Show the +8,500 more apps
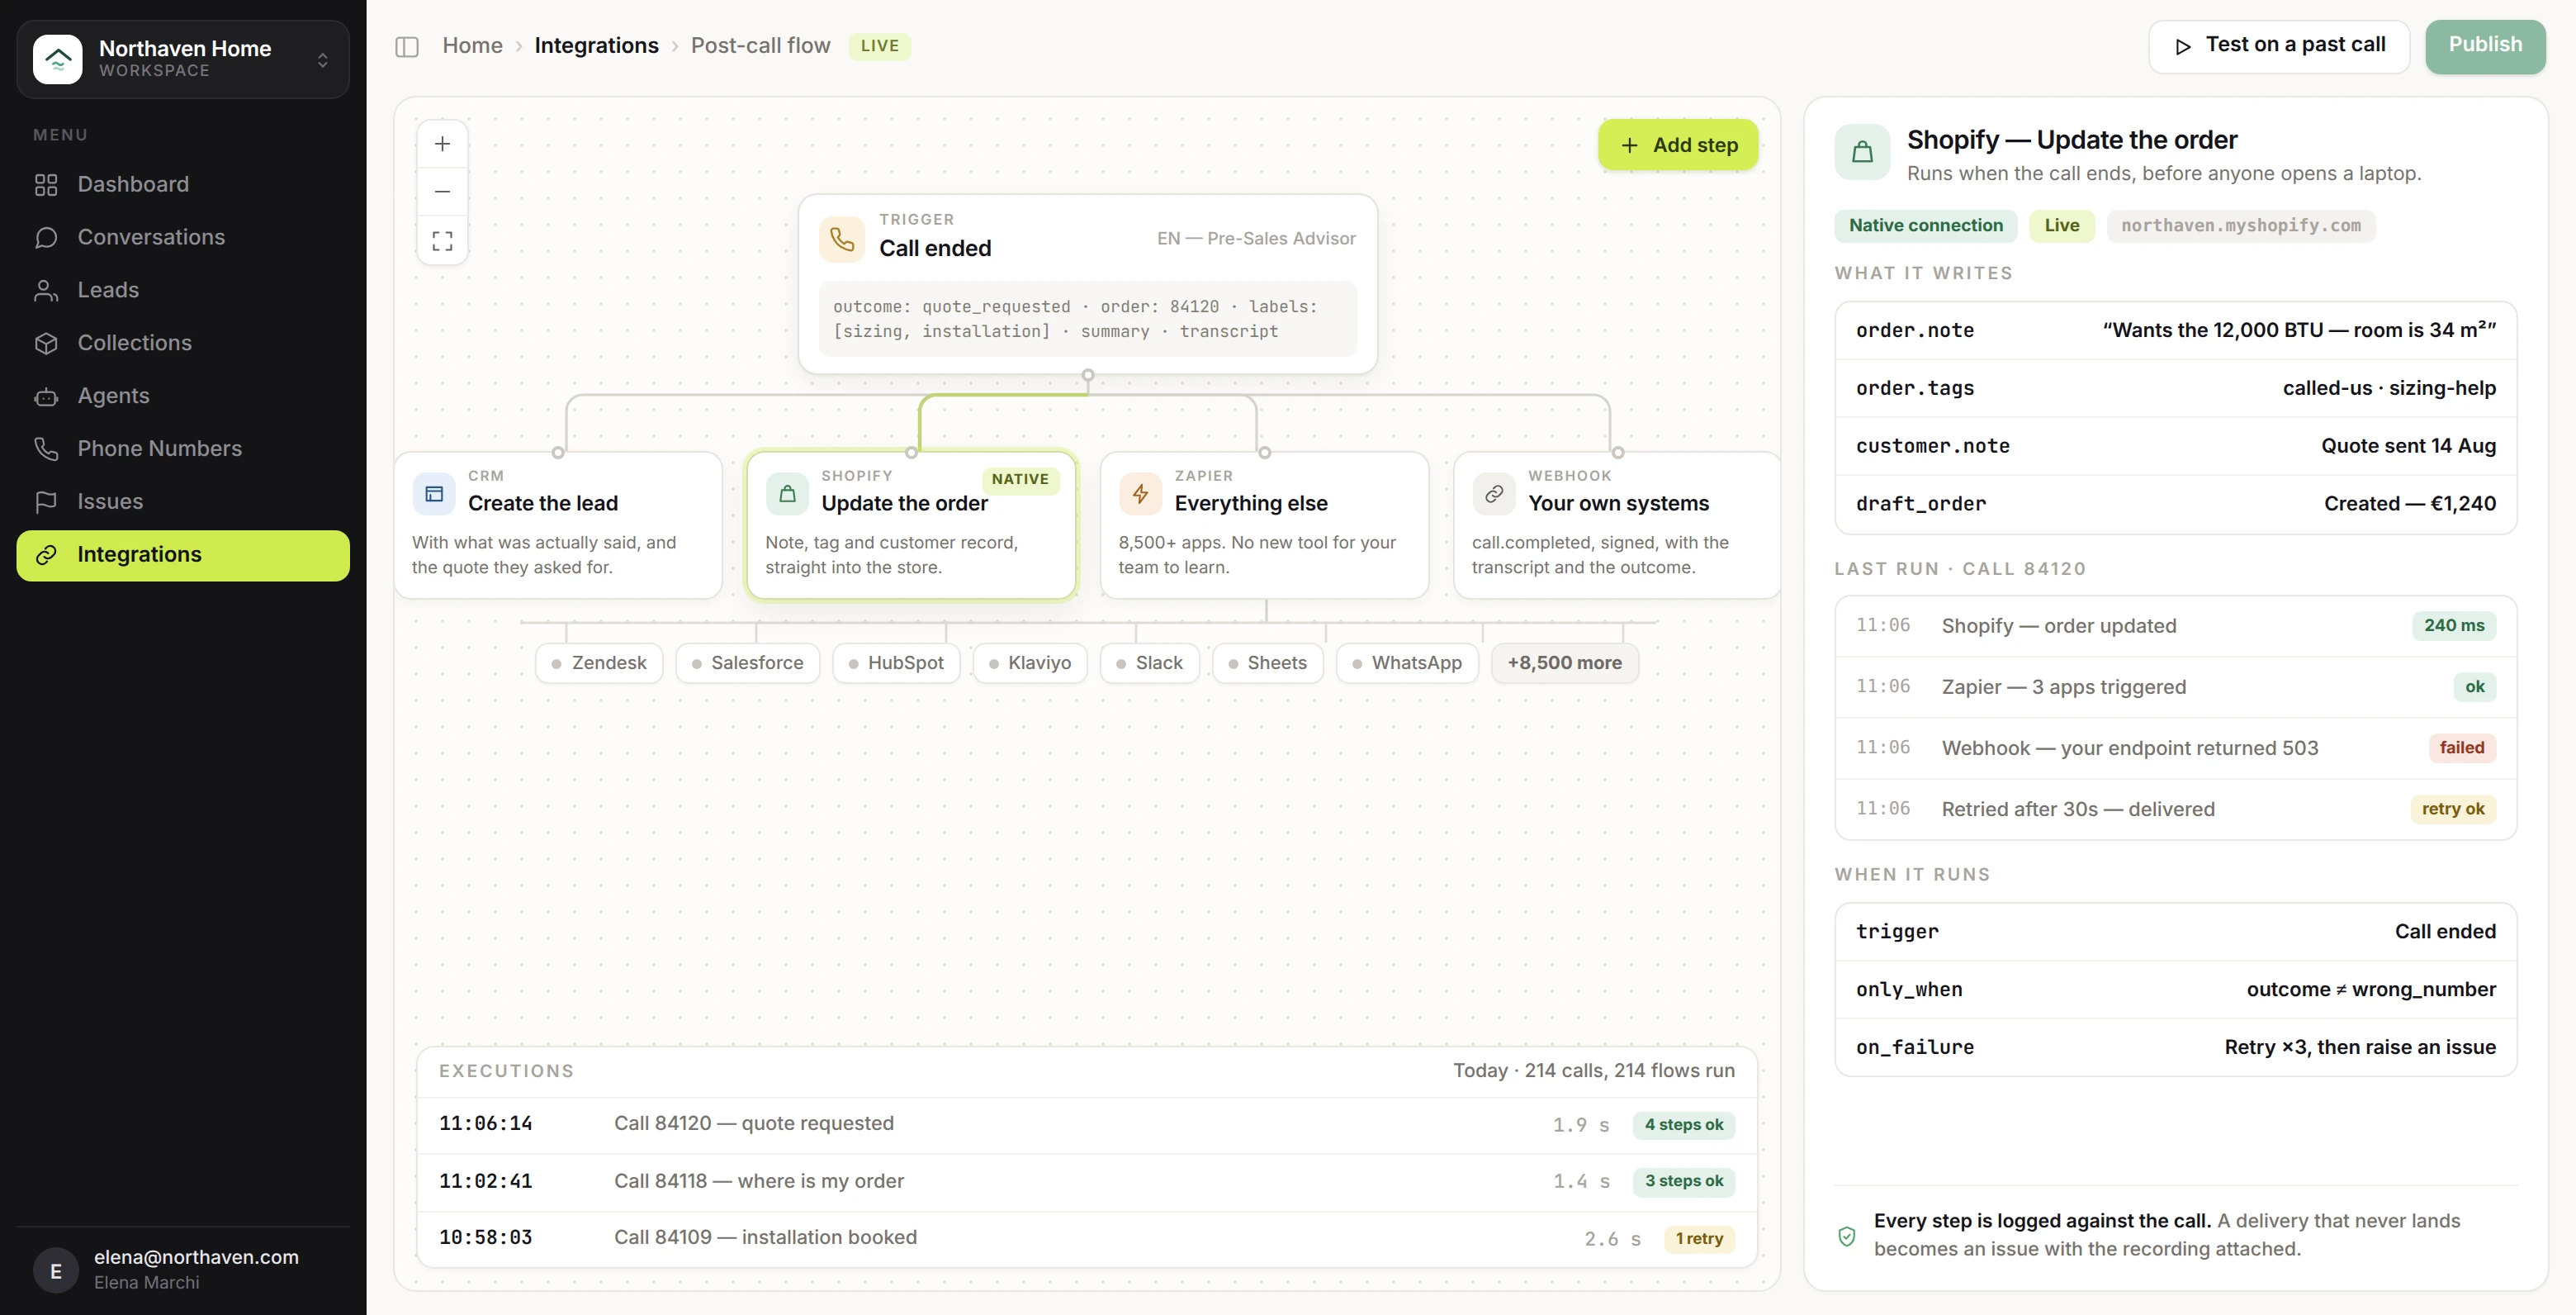The image size is (2576, 1315). coord(1564,663)
